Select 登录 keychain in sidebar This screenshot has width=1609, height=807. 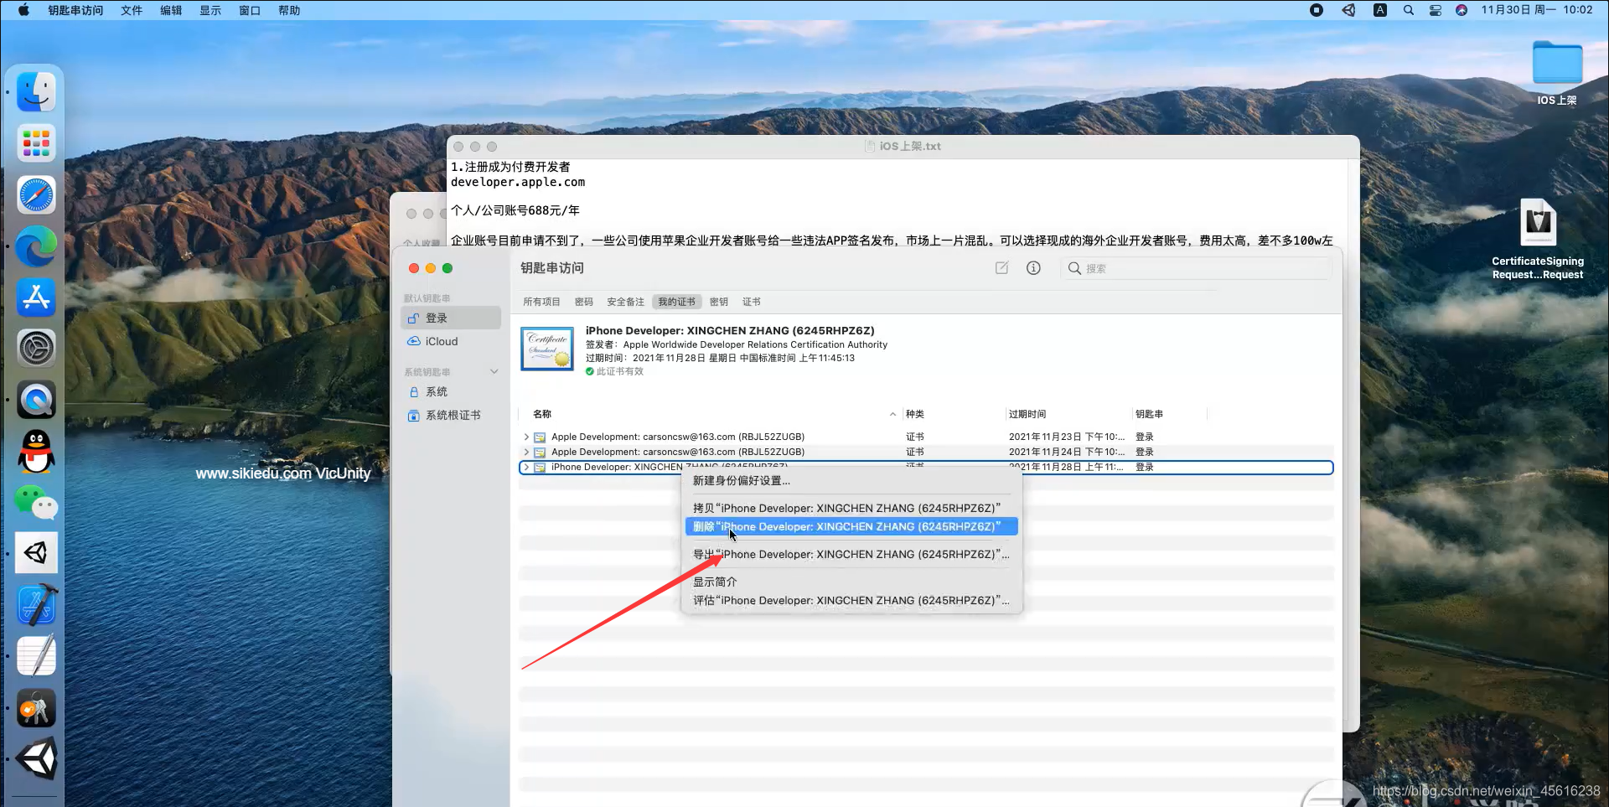451,318
